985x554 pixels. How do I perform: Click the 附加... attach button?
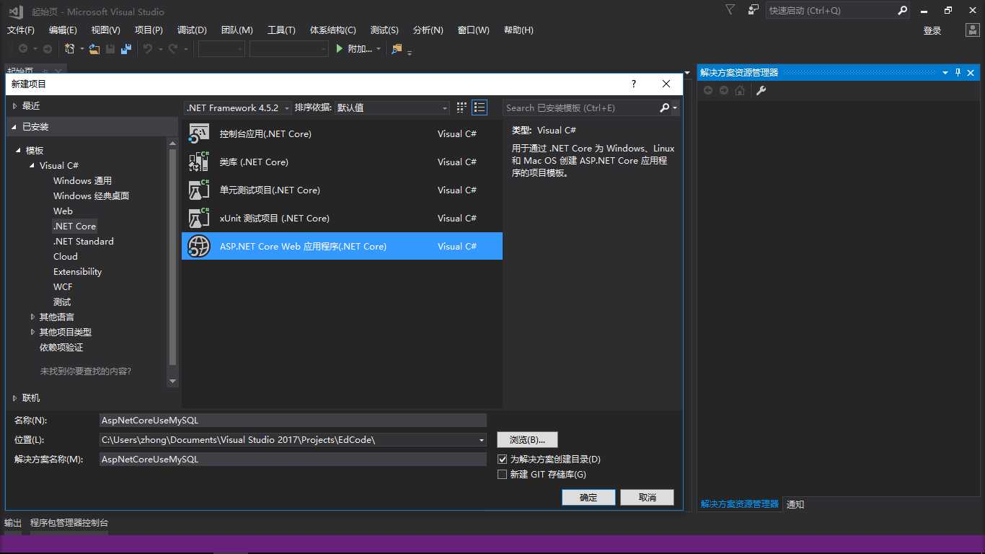tap(360, 48)
